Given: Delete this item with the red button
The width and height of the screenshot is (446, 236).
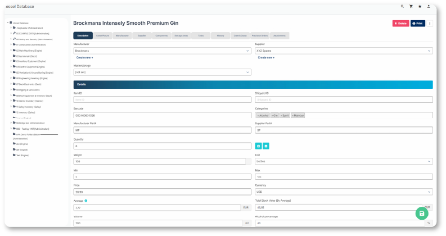Looking at the screenshot, I should [401, 23].
